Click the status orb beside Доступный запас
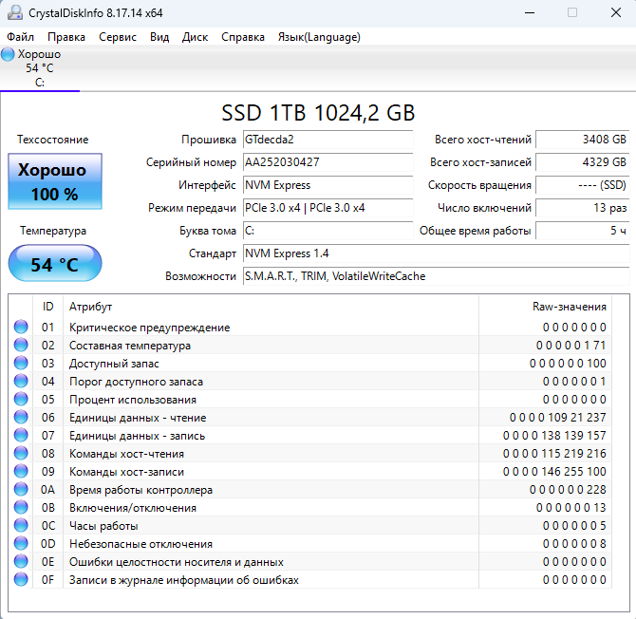636x619 pixels. tap(21, 364)
